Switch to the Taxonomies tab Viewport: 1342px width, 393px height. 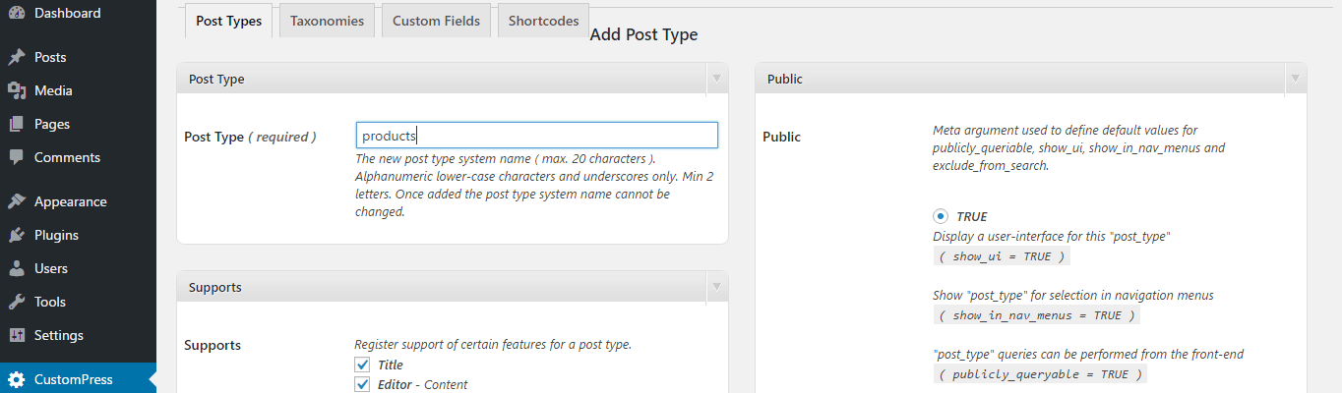point(327,21)
